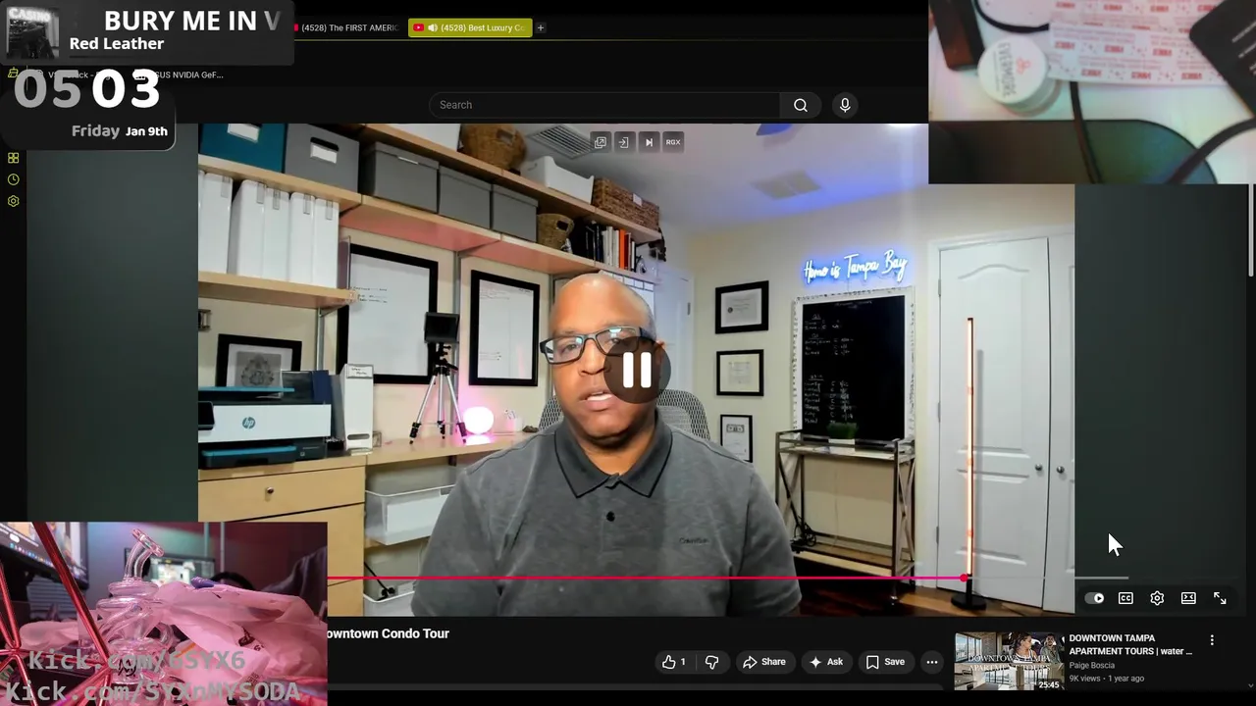The width and height of the screenshot is (1256, 706).
Task: Save the video to a playlist
Action: click(x=885, y=662)
